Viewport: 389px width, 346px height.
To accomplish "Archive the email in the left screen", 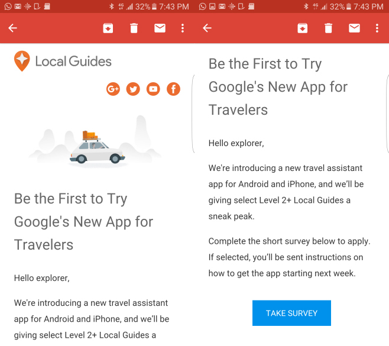I will pyautogui.click(x=108, y=28).
